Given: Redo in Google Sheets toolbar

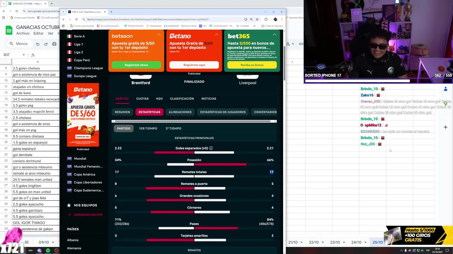Looking at the screenshot, I should pyautogui.click(x=46, y=44).
